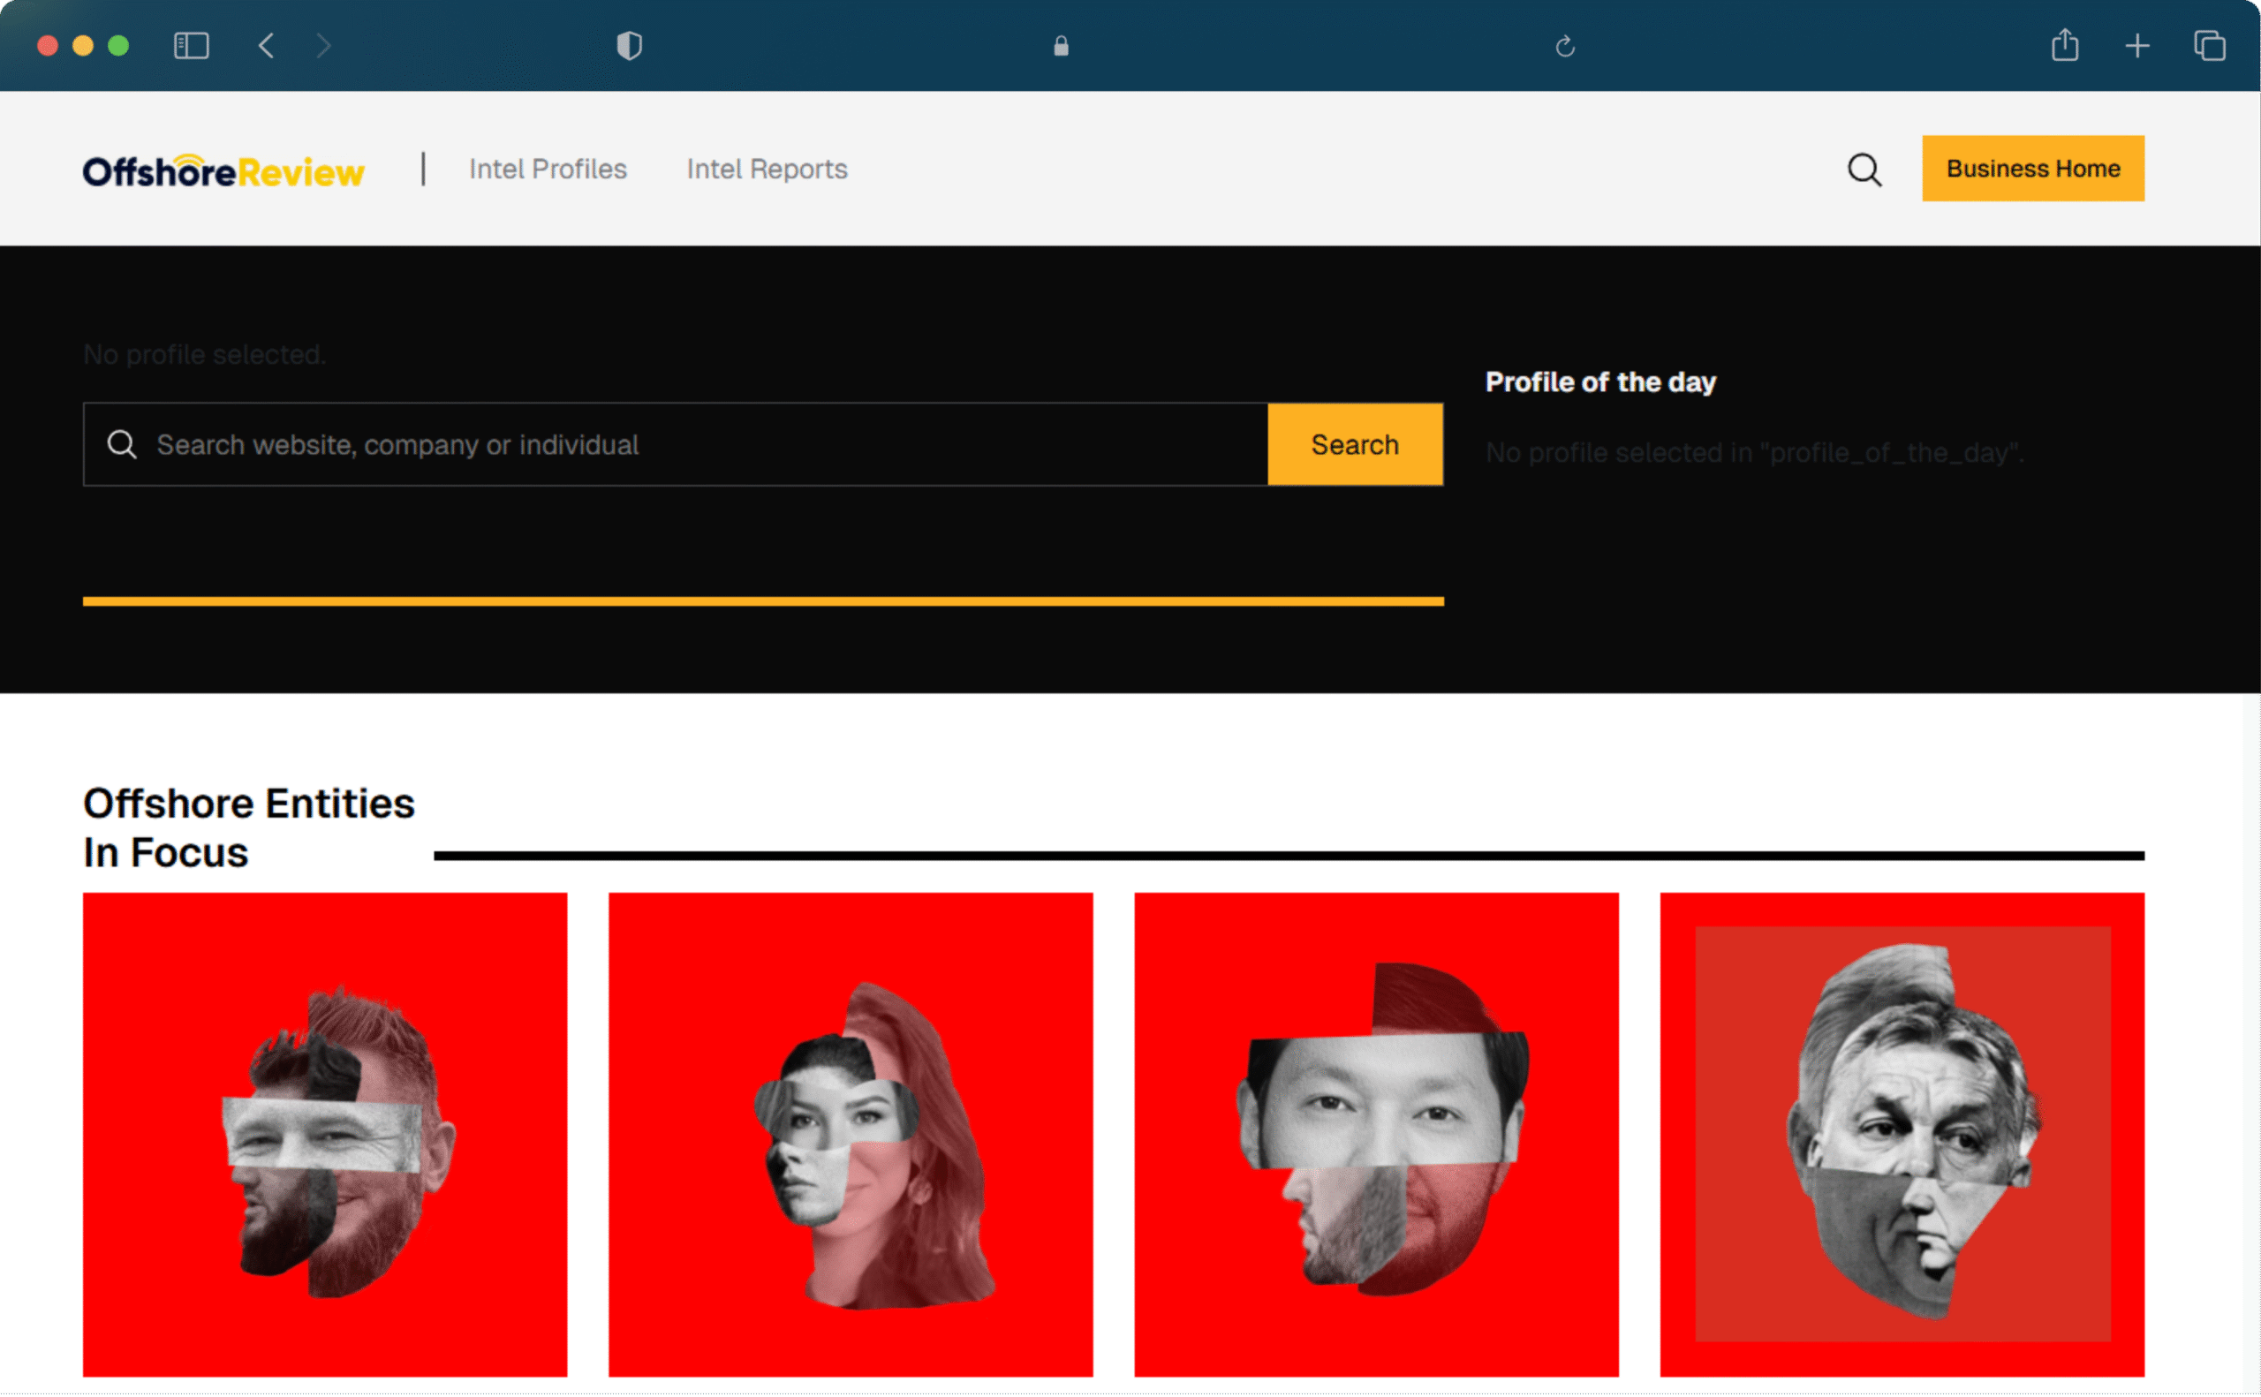
Task: Select the third collage face card
Action: (x=1376, y=1134)
